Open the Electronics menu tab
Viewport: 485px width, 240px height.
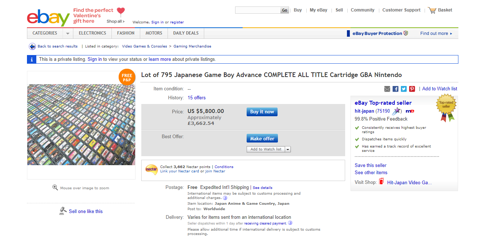point(92,33)
